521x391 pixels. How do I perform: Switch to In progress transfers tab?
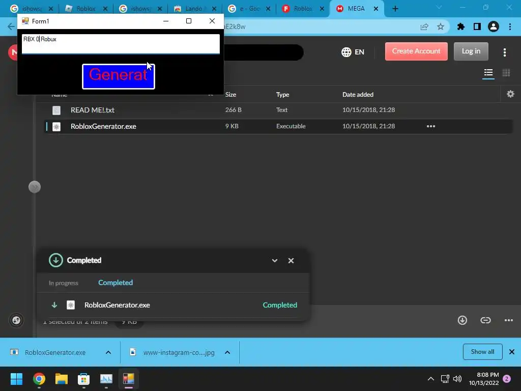point(64,283)
